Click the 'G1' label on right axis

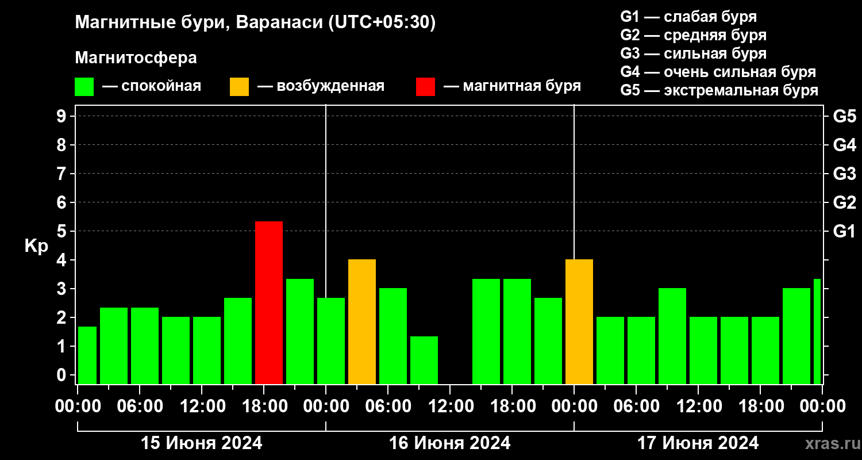coord(844,231)
